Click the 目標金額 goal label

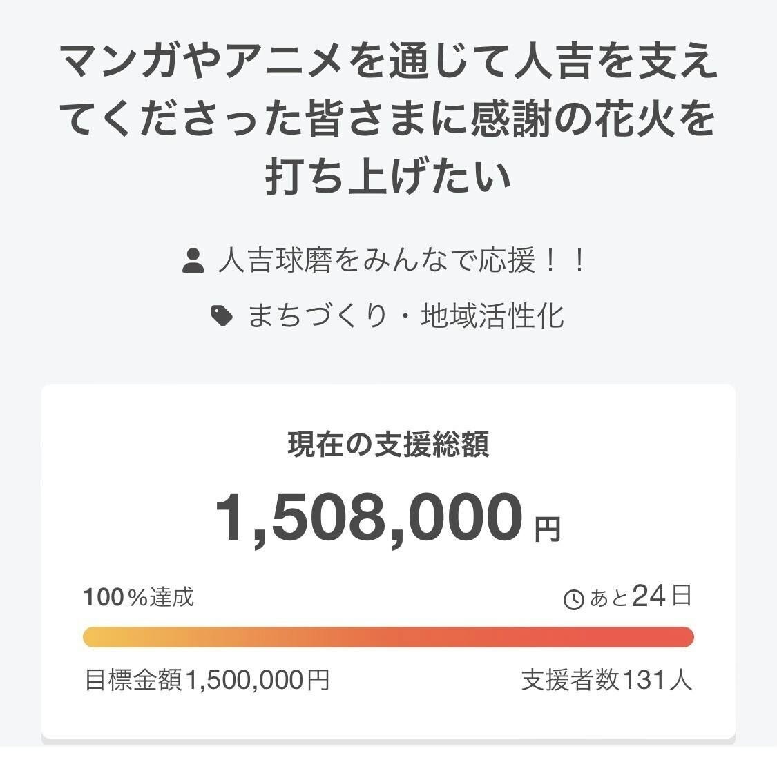[x=133, y=680]
